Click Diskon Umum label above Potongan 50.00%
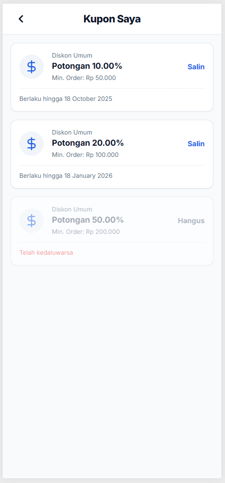225x483 pixels. pyautogui.click(x=72, y=209)
